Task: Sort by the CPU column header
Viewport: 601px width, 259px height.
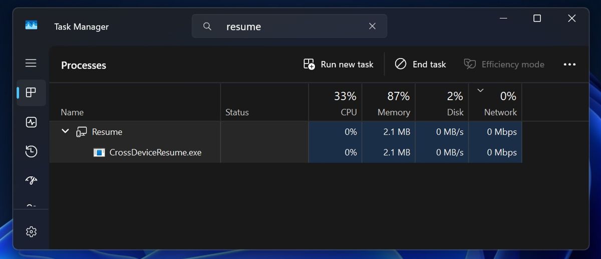Action: tap(335, 103)
